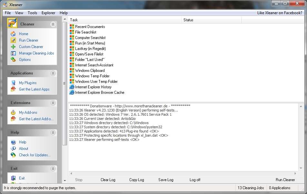Click the My Plug-ins icon
Image resolution: width=307 pixels, height=194 pixels.
point(13,83)
